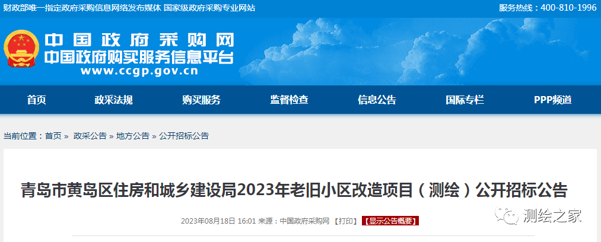Open the 政采法规 navigation menu item

113,100
